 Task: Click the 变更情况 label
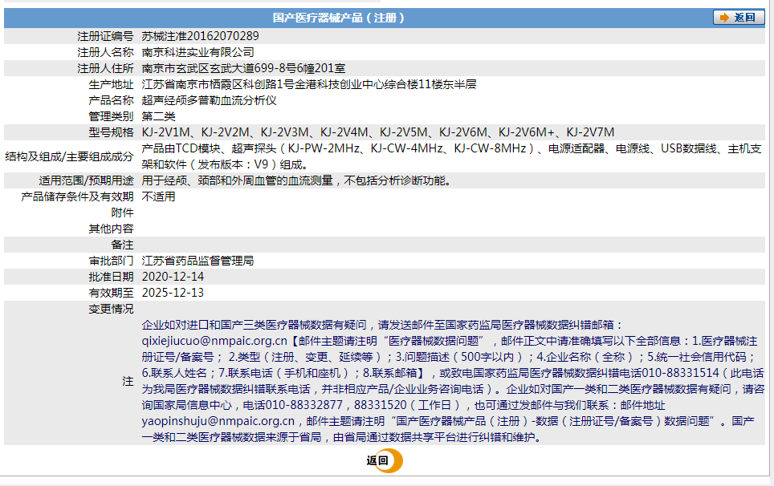click(111, 309)
